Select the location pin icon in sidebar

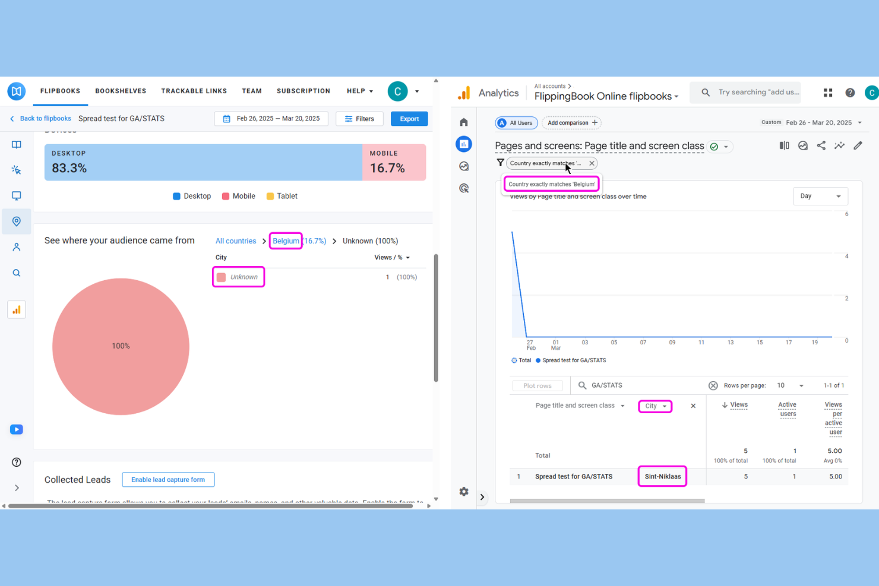point(17,221)
